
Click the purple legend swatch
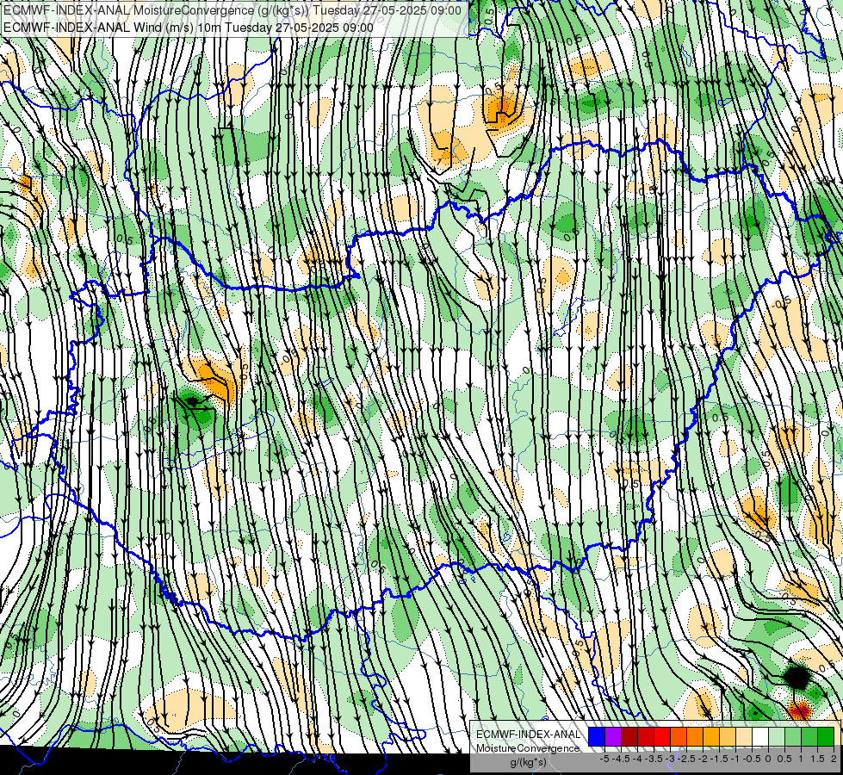point(613,737)
